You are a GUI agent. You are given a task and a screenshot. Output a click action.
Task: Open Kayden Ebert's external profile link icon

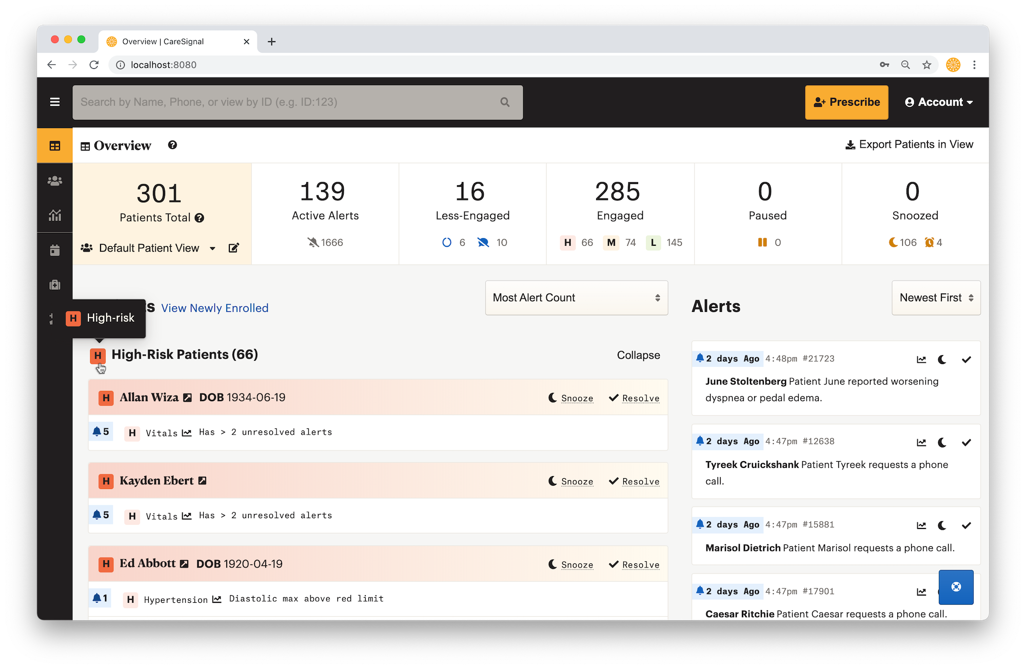click(203, 481)
